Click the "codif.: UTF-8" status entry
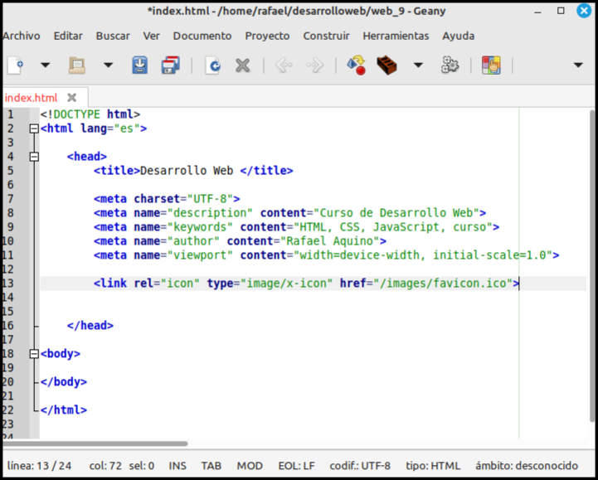The image size is (598, 480). [360, 466]
